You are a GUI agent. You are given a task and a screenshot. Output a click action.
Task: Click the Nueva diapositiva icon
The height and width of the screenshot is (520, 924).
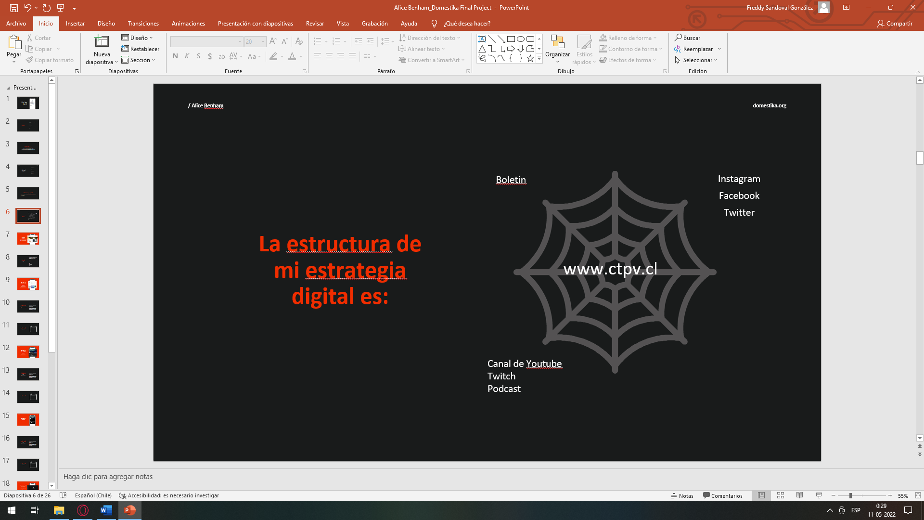pos(102,42)
